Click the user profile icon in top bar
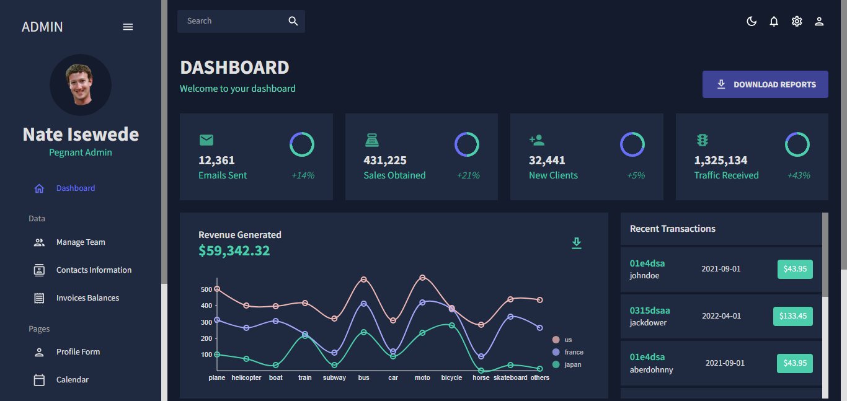Viewport: 847px width, 401px height. pyautogui.click(x=819, y=22)
